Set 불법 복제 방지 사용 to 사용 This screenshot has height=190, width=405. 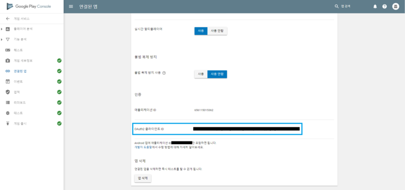coord(201,74)
